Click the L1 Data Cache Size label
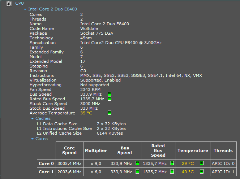240x179 pixels. (x=57, y=124)
